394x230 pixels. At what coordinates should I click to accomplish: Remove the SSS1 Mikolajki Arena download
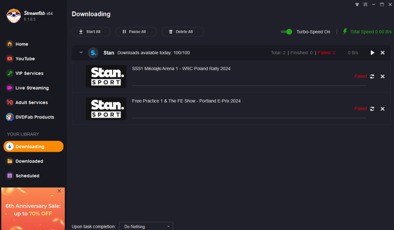point(383,77)
